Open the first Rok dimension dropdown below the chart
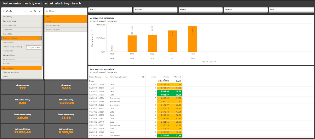The image size is (315, 139). (x=205, y=62)
